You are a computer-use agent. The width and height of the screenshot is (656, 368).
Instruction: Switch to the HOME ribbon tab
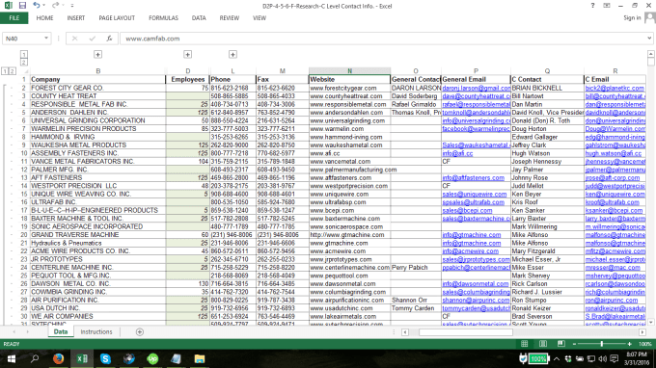pyautogui.click(x=44, y=18)
